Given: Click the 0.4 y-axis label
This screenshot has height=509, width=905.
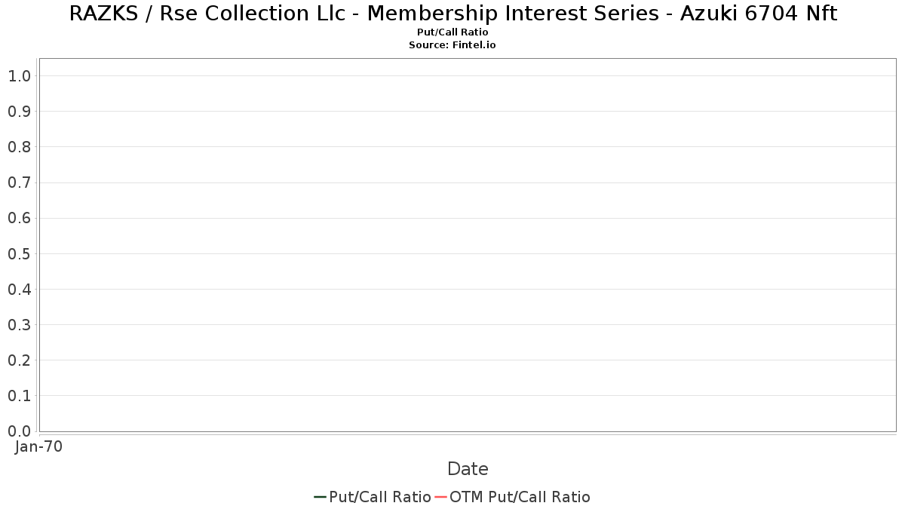Looking at the screenshot, I should click(19, 290).
